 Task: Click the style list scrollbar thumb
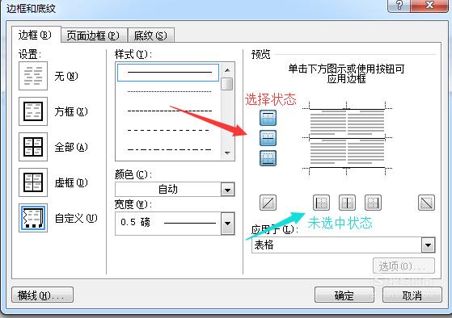click(x=227, y=84)
